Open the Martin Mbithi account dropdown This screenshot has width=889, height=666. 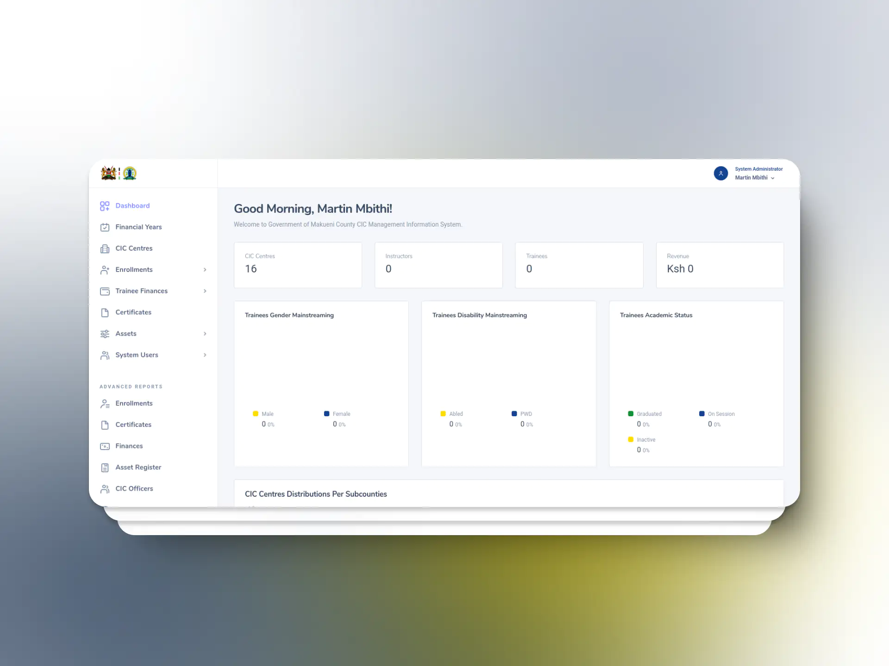pos(755,178)
